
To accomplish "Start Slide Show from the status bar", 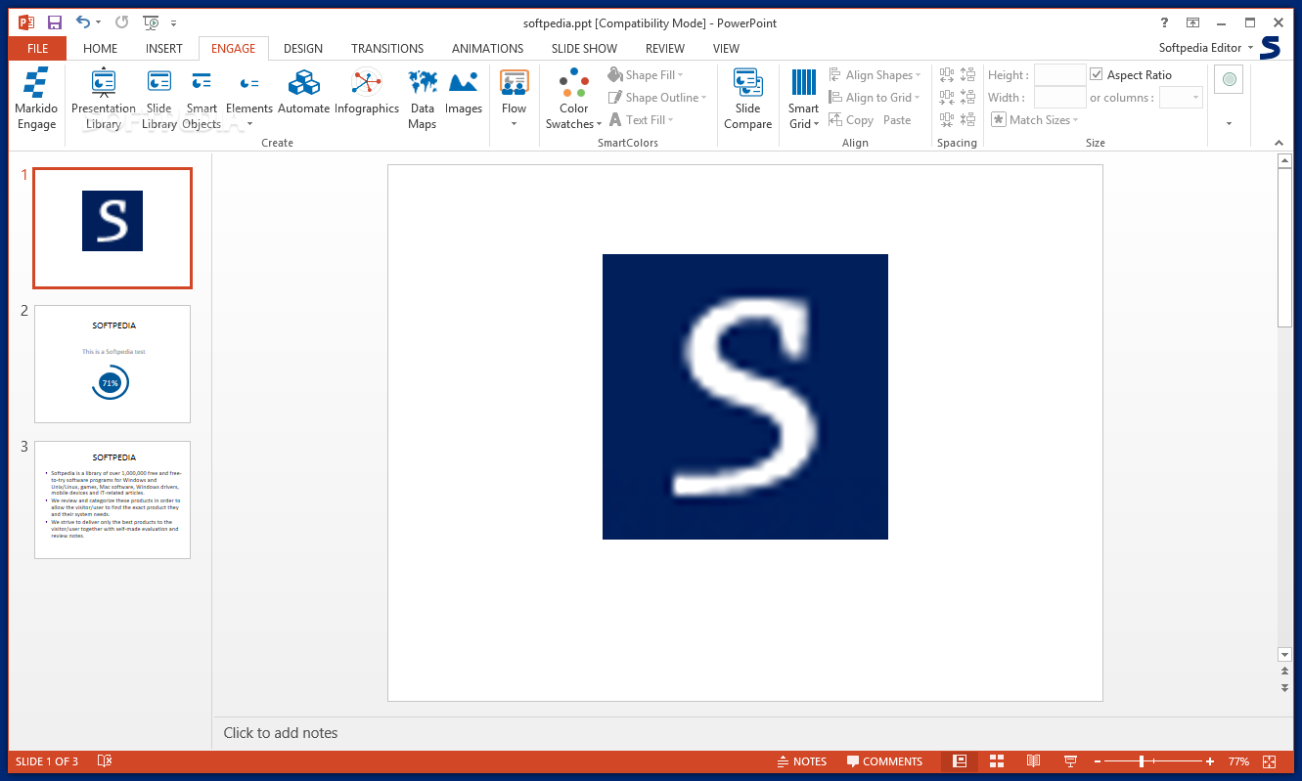I will (1070, 761).
